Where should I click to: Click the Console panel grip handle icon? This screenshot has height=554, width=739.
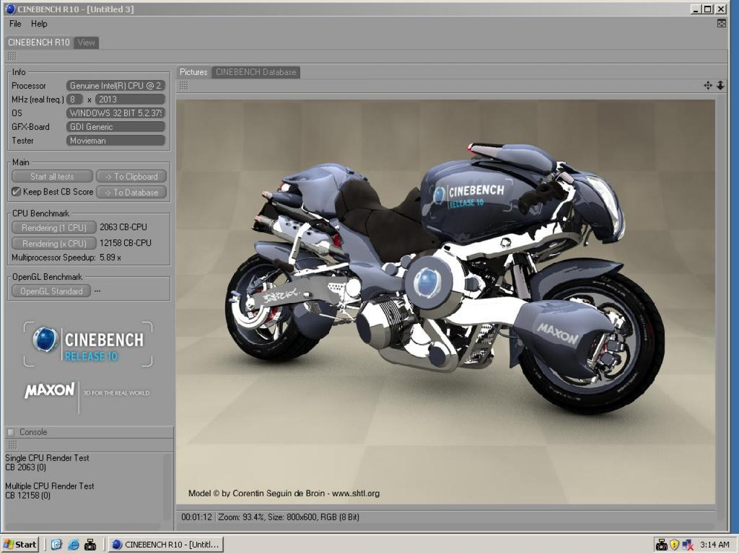(12, 445)
